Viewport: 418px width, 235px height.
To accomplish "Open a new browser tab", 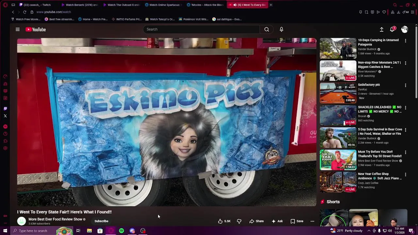I will pos(271,5).
